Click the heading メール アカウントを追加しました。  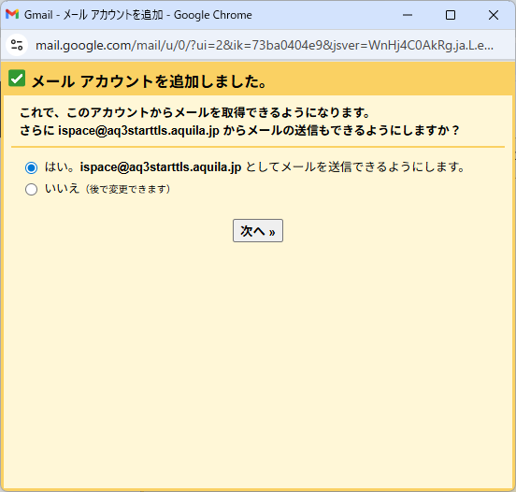coord(149,81)
